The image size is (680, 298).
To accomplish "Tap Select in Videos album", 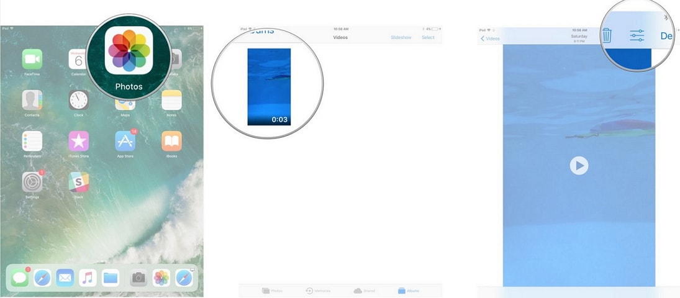I will [428, 38].
